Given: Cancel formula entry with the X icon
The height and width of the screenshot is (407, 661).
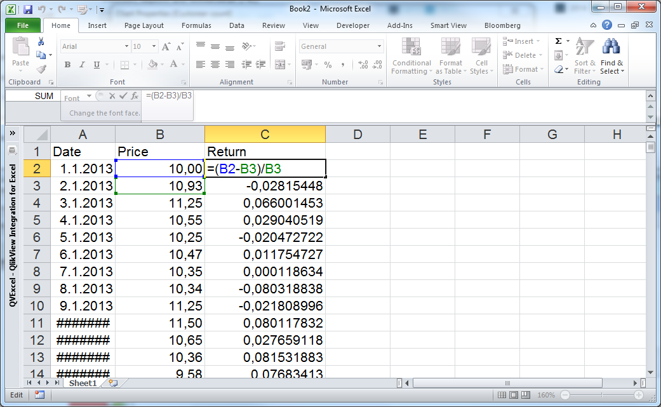Looking at the screenshot, I should point(112,97).
